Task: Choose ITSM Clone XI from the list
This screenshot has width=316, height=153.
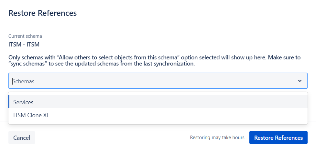Action: coord(158,115)
